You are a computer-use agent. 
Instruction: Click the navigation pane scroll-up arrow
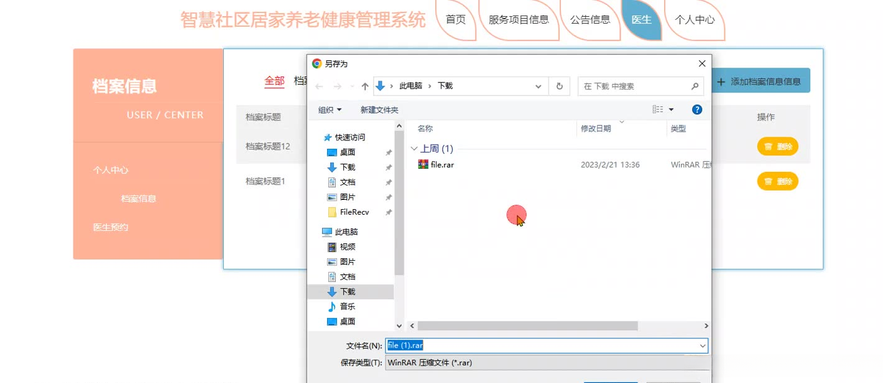[399, 126]
